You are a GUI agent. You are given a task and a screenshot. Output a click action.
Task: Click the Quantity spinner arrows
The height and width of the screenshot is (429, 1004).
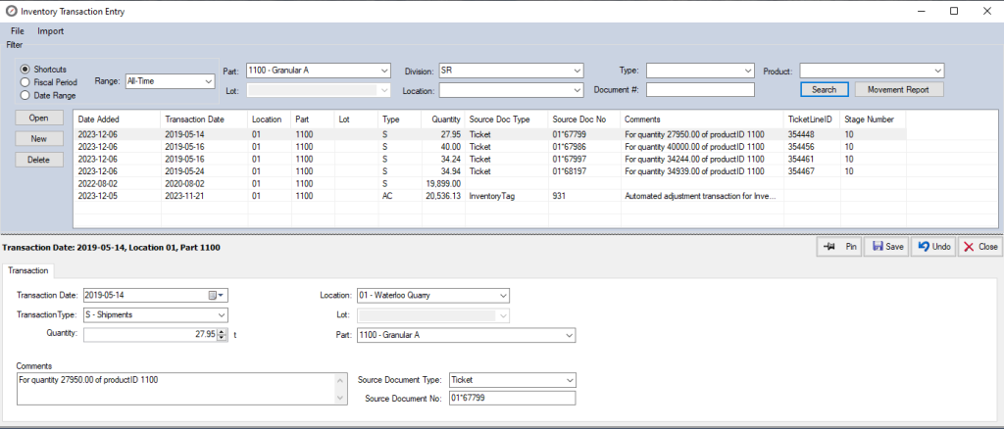223,335
